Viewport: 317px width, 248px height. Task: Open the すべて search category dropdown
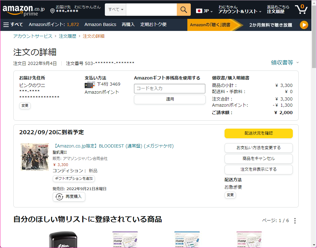point(115,10)
